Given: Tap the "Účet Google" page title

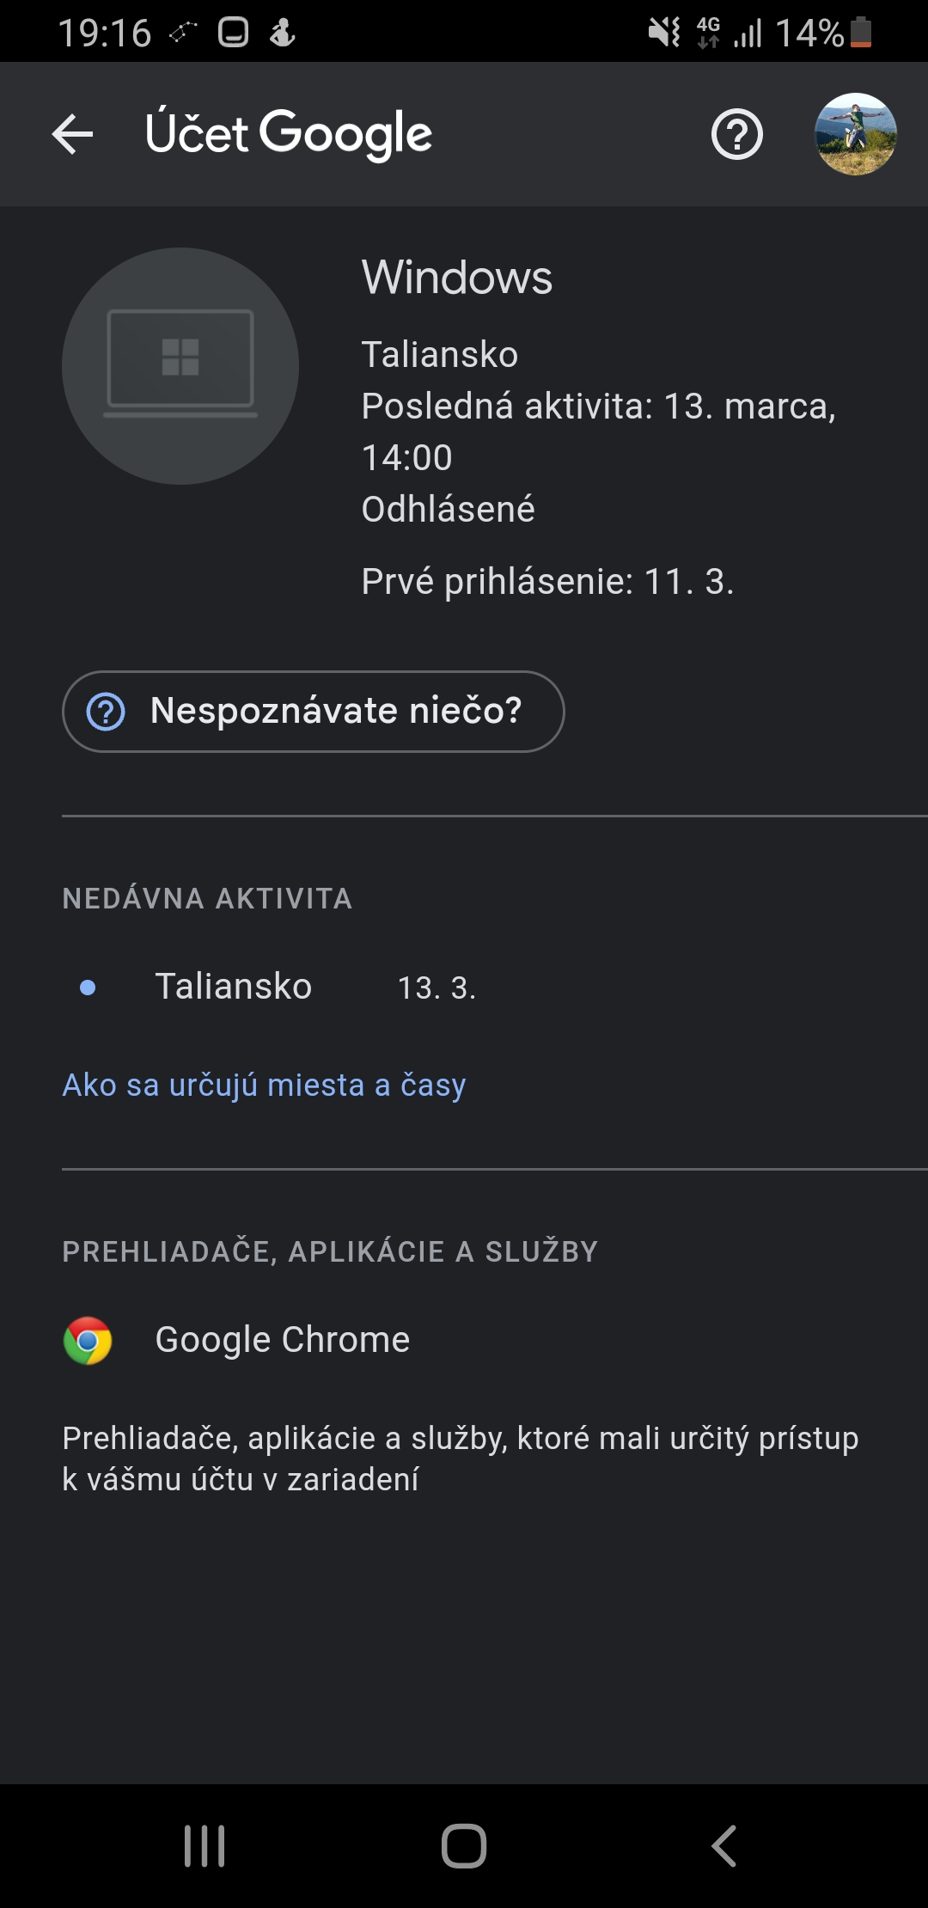Looking at the screenshot, I should 289,134.
